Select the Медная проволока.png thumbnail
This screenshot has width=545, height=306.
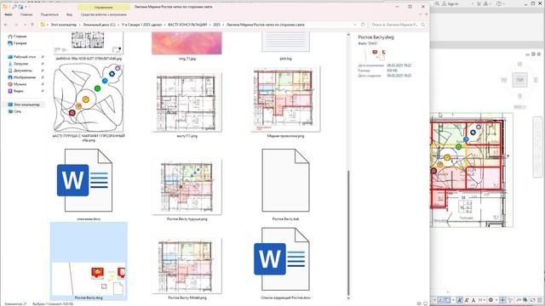[285, 99]
